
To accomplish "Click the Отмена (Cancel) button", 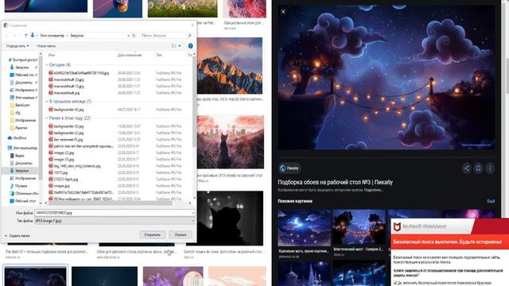I will pyautogui.click(x=181, y=234).
